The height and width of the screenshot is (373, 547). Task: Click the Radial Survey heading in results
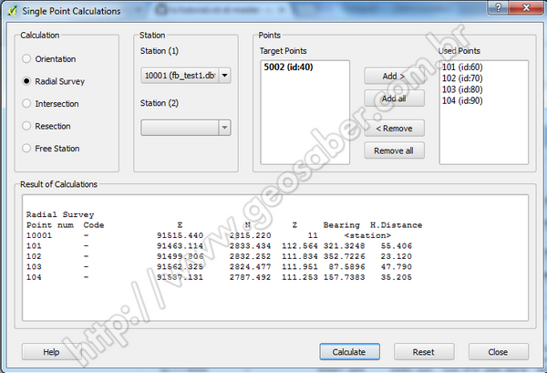pyautogui.click(x=60, y=214)
